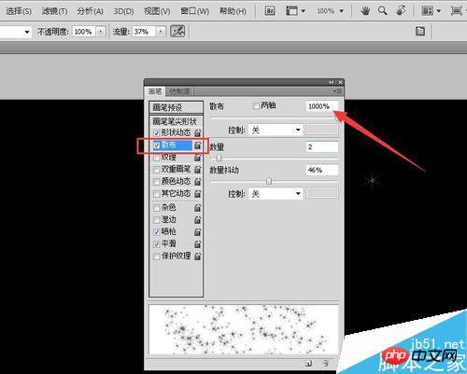Image resolution: width=467 pixels, height=374 pixels.
Task: Click the 数量 value field showing 2
Action: (322, 146)
